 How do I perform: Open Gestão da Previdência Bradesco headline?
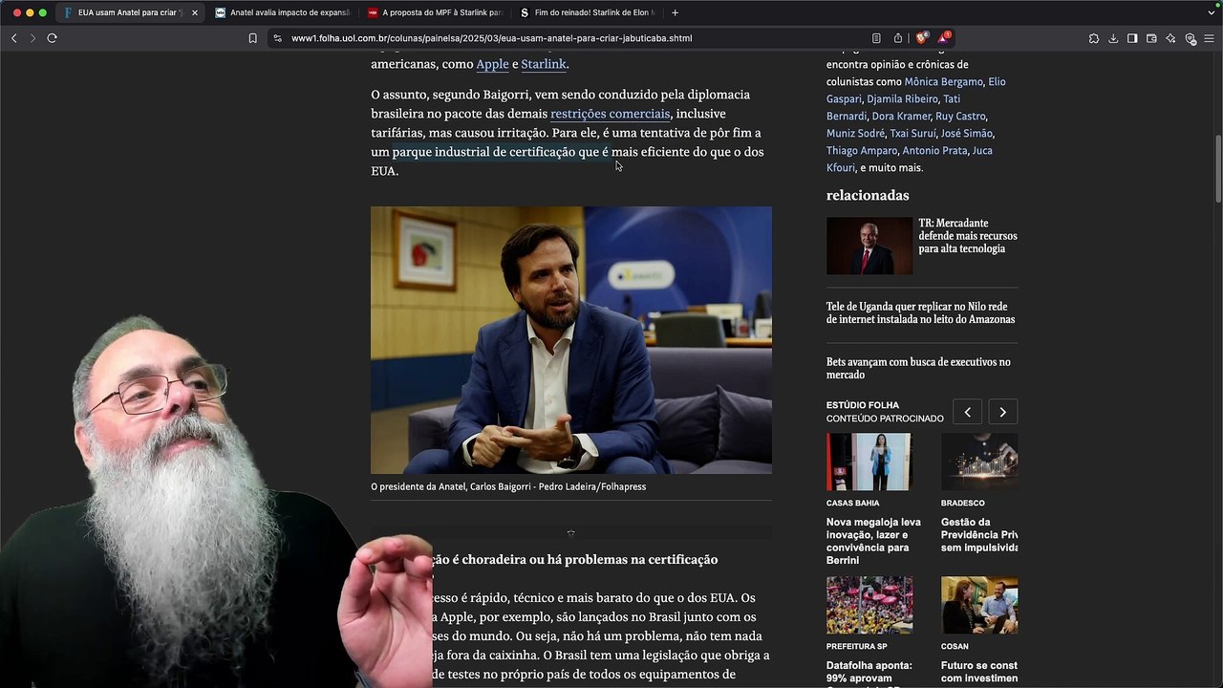[979, 535]
